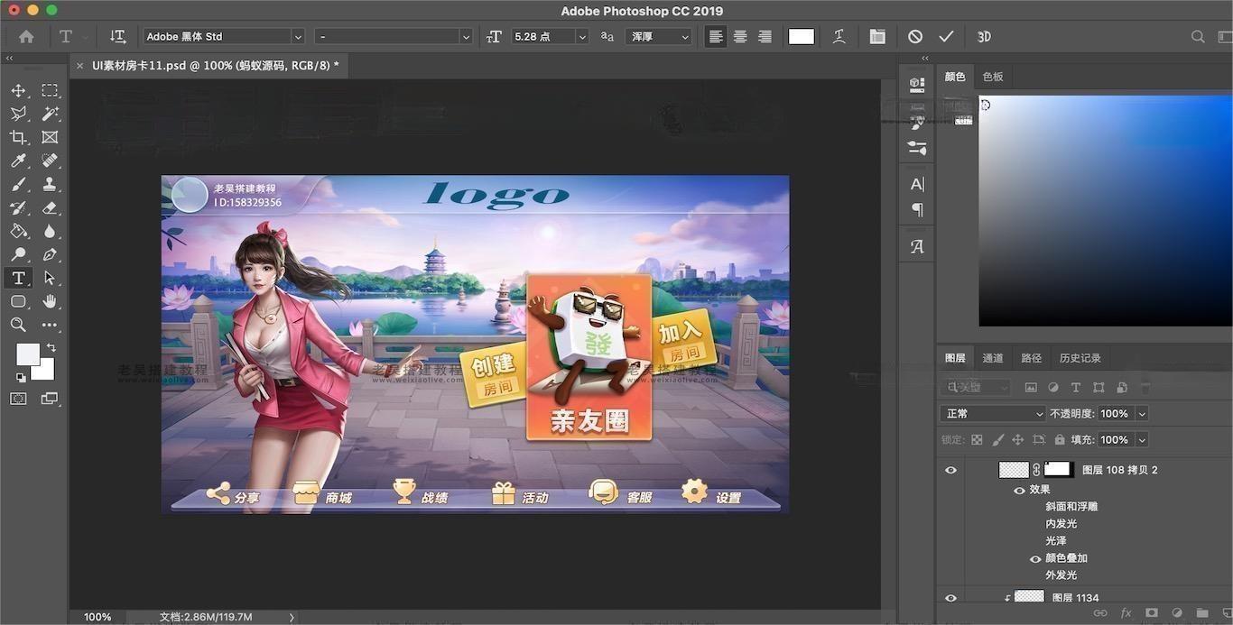Toggle visibility of 颜色叠加 effect
This screenshot has height=625, width=1233.
[1035, 558]
